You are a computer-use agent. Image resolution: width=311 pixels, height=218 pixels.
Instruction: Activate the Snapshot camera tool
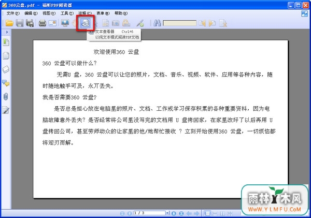(116, 23)
